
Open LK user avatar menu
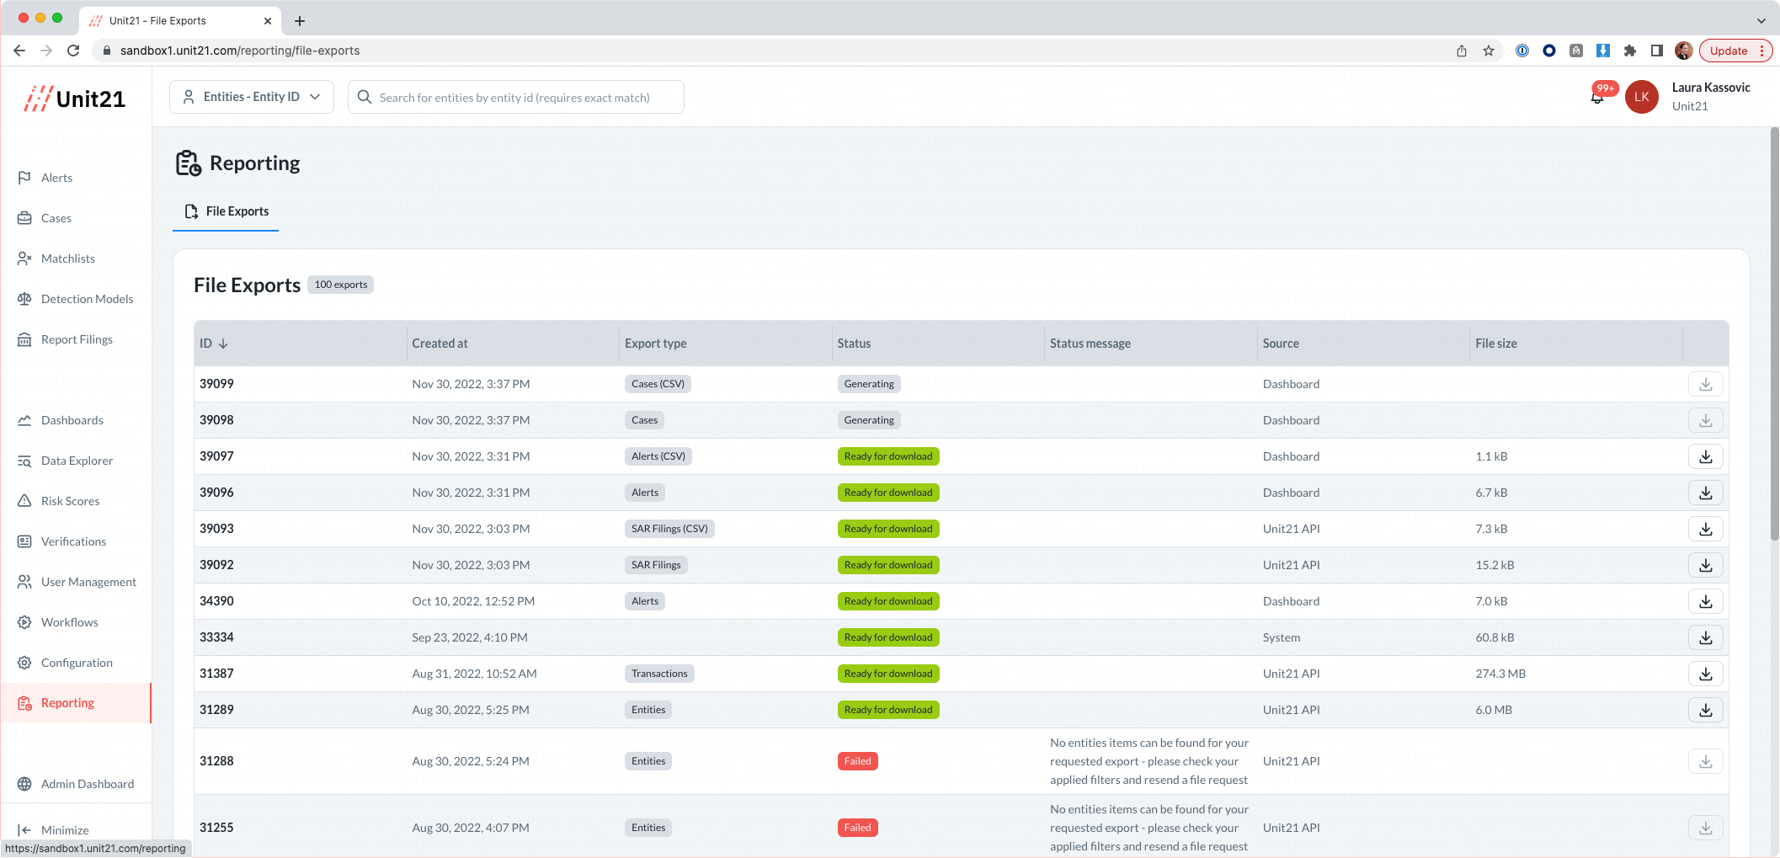point(1641,97)
